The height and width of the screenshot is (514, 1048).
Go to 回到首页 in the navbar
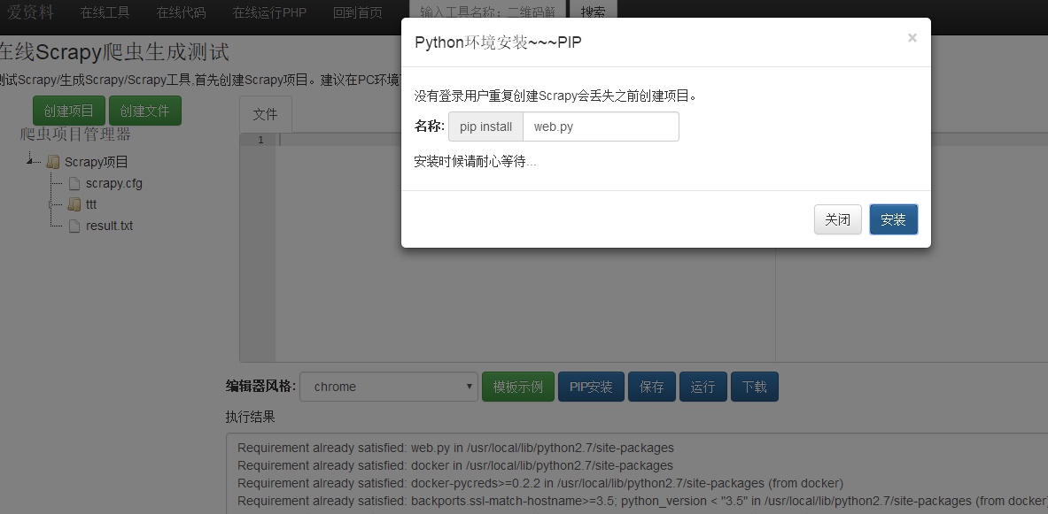[x=358, y=12]
